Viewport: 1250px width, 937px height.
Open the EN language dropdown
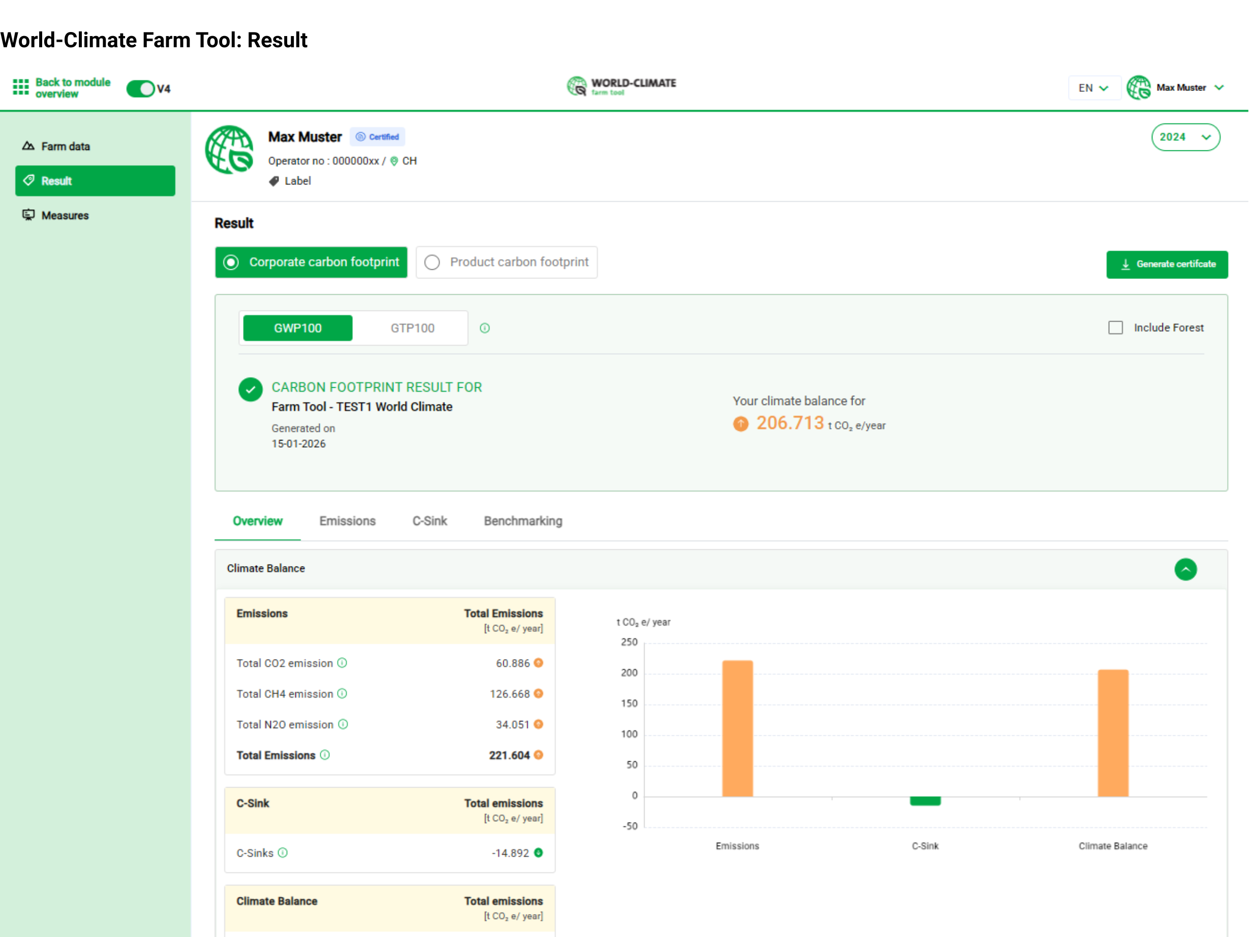1093,88
